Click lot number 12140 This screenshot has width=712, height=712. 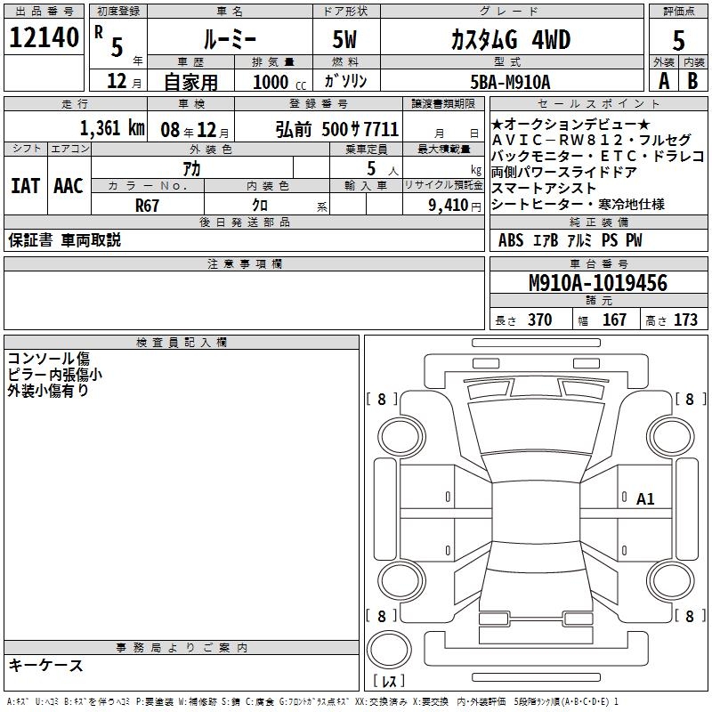(x=44, y=37)
